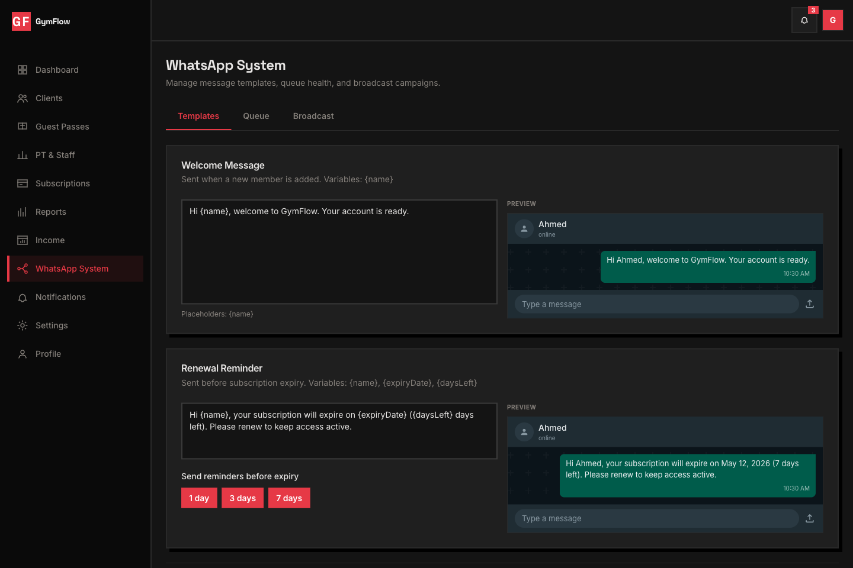The image size is (853, 568).
Task: Toggle the 1 day reminder option
Action: coord(199,498)
